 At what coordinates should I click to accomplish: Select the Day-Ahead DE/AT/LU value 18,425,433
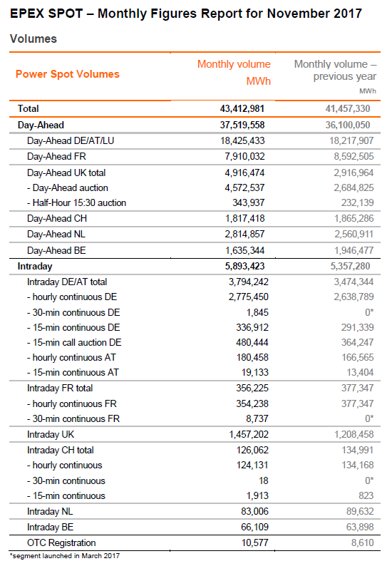coord(242,140)
